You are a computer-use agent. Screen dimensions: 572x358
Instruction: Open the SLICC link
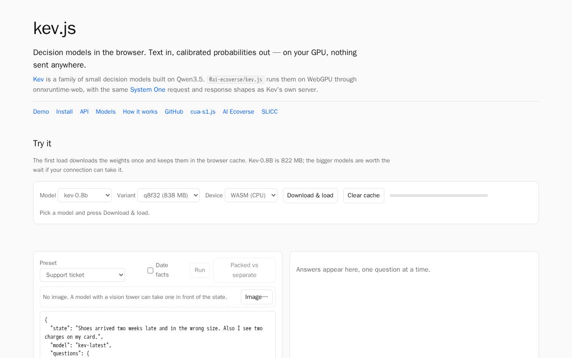click(269, 111)
